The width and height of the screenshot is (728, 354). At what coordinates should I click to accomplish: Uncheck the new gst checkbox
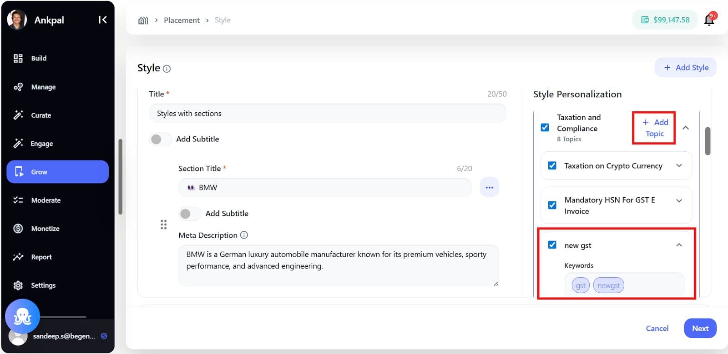click(x=552, y=245)
